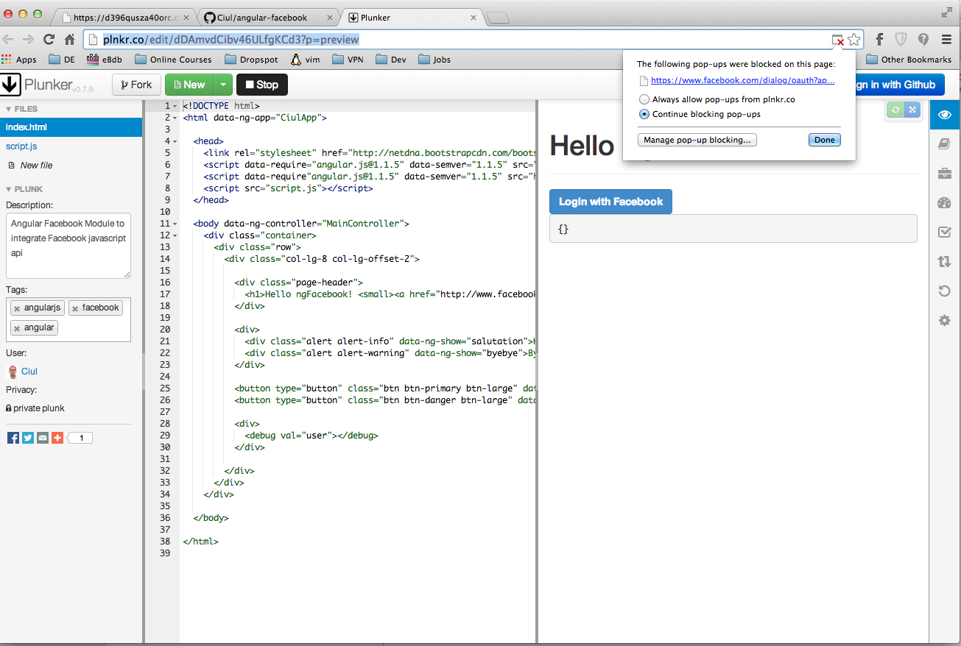Image resolution: width=961 pixels, height=646 pixels.
Task: Fold code at line 4 head tag
Action: (x=175, y=141)
